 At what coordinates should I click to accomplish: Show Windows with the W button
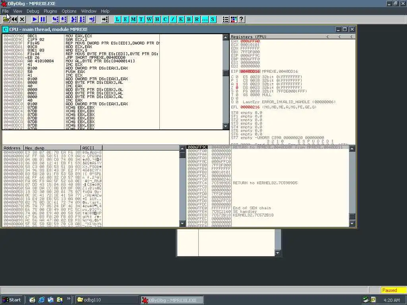tap(149, 19)
